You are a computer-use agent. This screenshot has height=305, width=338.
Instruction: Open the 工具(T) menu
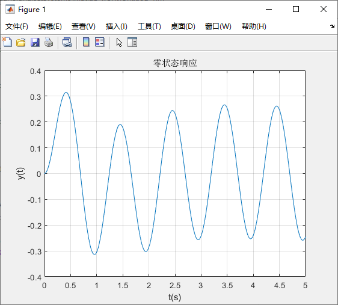[x=149, y=26]
